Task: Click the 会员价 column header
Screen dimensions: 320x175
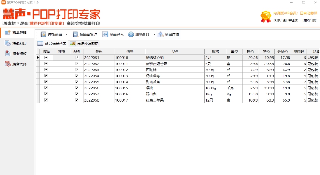Action: click(x=283, y=52)
